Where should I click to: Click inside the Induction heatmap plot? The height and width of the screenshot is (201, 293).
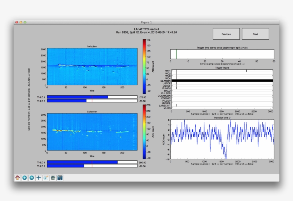[x=92, y=67]
